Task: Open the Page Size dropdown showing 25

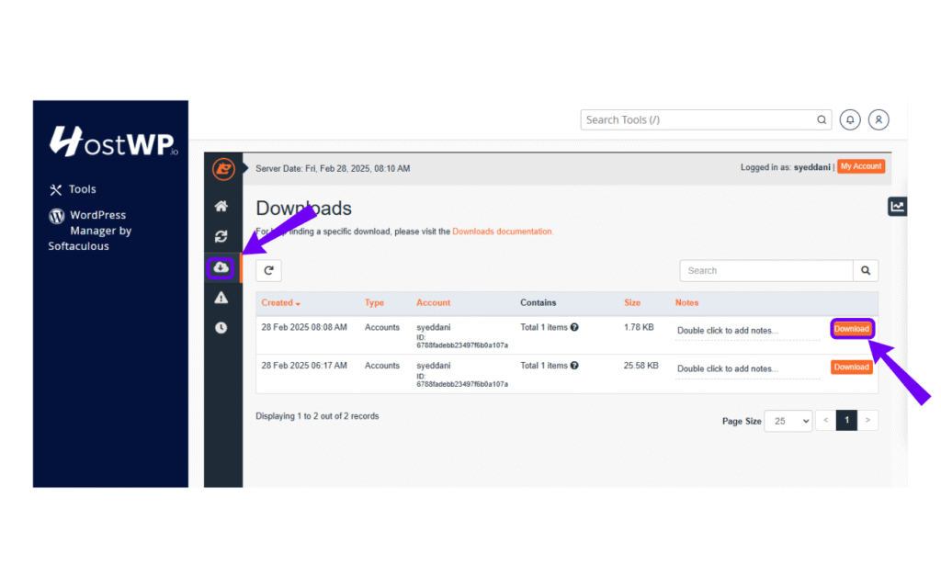Action: (788, 420)
